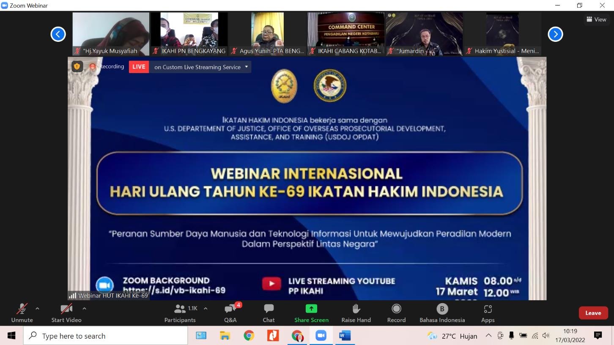Open the volume control in tray
This screenshot has width=614, height=345.
tap(546, 336)
